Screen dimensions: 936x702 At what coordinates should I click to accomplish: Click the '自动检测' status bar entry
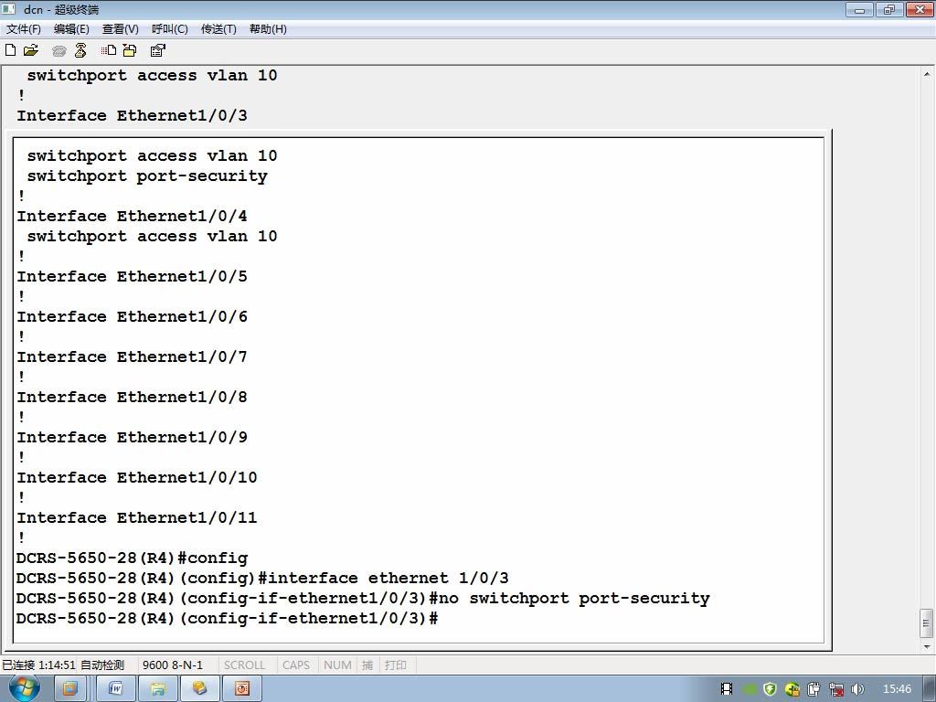(x=102, y=665)
